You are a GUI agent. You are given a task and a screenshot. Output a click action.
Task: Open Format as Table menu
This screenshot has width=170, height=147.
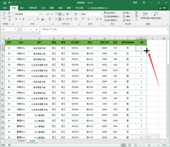click(x=112, y=17)
